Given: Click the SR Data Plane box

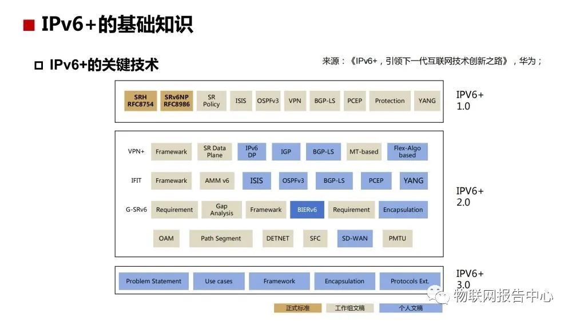Looking at the screenshot, I should (x=214, y=151).
